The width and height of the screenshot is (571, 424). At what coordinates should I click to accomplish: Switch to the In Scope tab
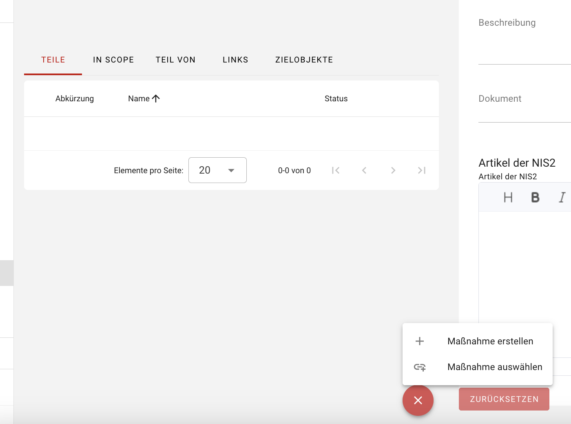click(x=113, y=60)
